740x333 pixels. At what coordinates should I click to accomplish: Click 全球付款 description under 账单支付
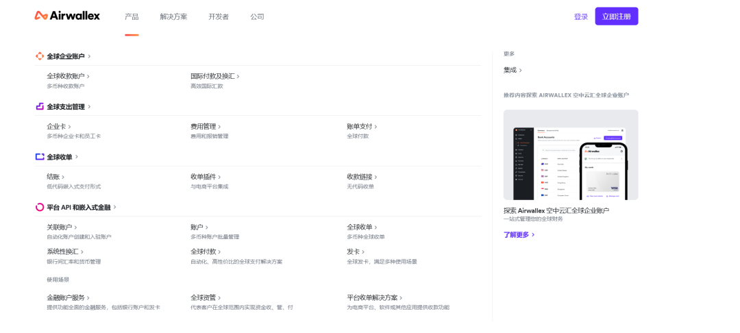(358, 136)
